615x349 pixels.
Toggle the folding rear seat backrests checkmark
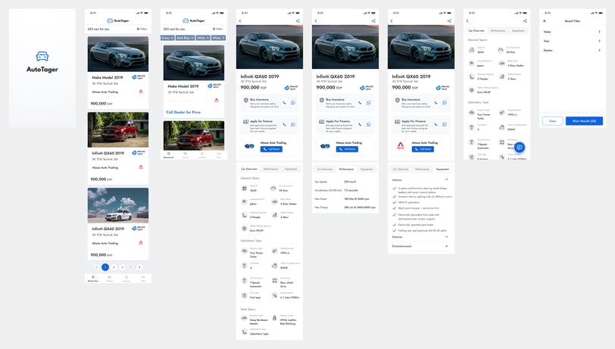click(x=395, y=231)
